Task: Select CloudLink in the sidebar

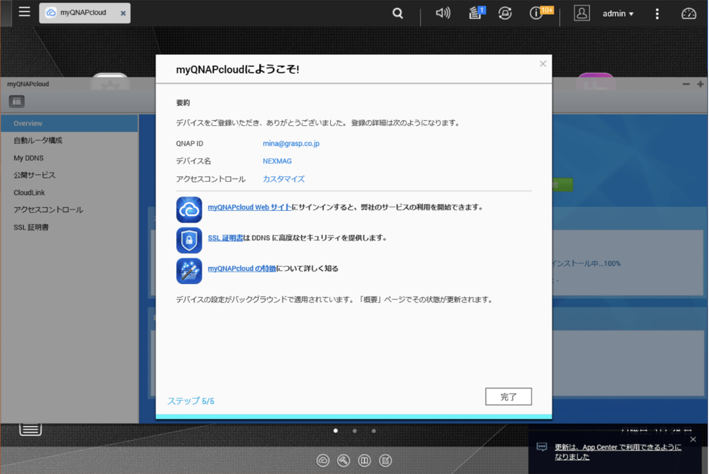Action: (x=29, y=193)
